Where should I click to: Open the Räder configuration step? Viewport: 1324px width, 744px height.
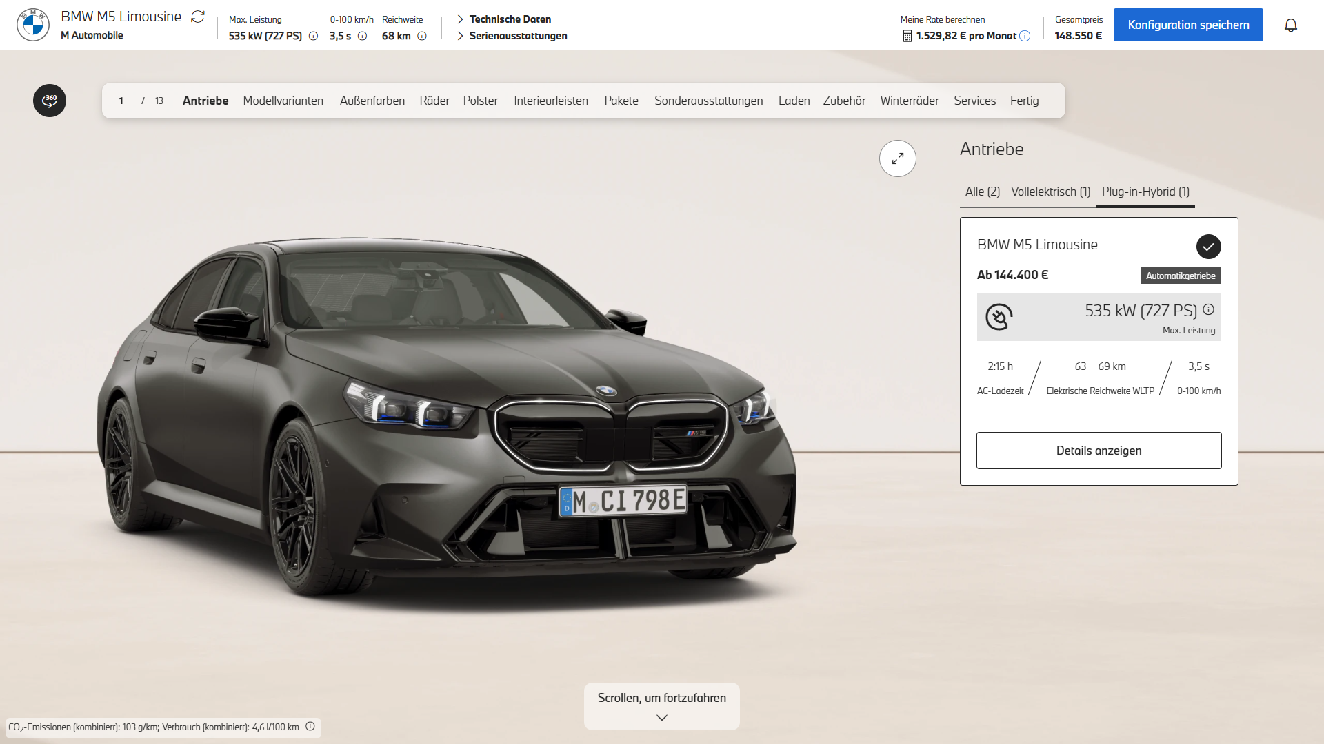pyautogui.click(x=434, y=101)
